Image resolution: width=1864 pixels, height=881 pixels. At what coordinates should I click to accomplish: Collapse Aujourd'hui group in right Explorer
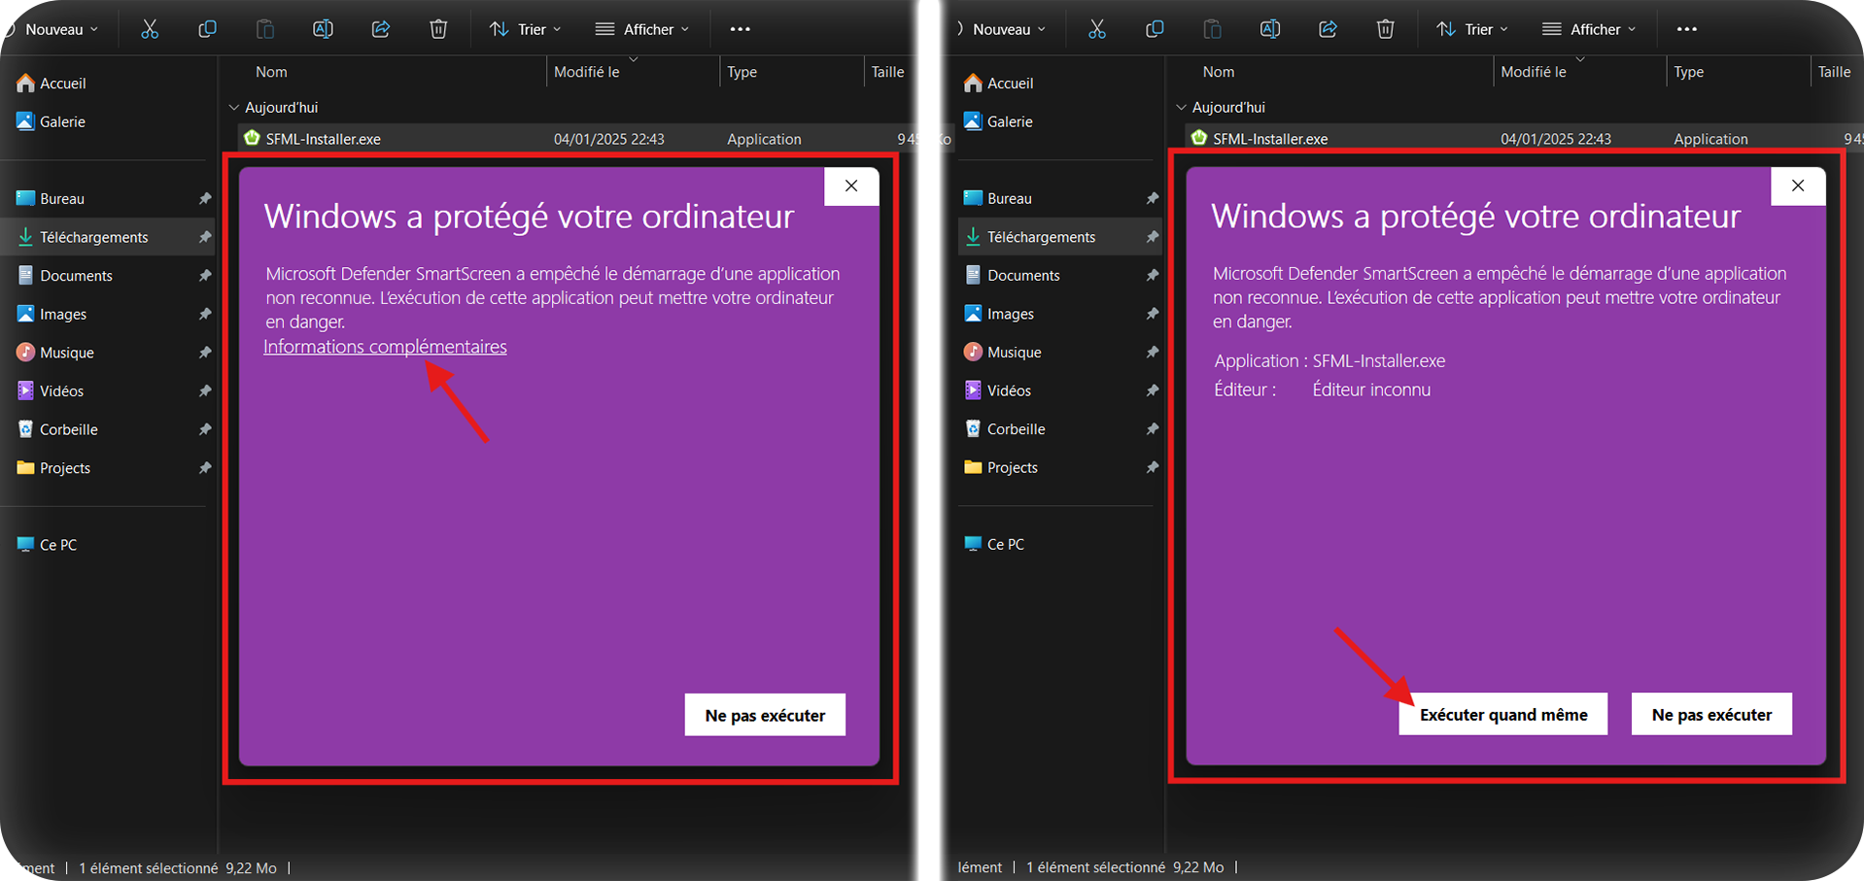[1182, 108]
